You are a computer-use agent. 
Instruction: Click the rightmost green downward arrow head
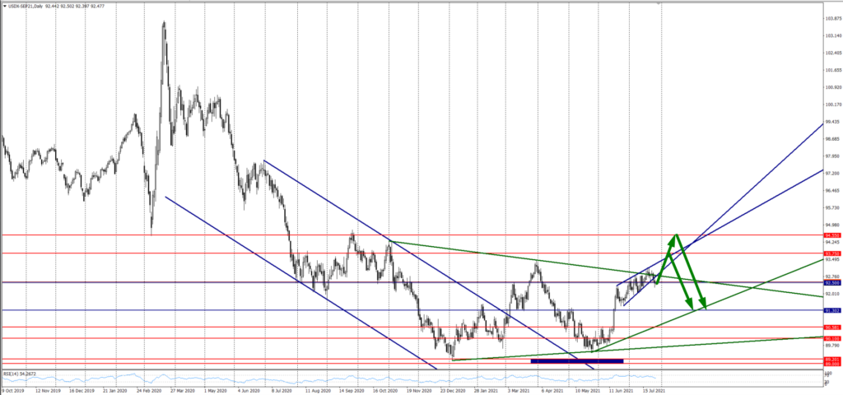(x=704, y=306)
